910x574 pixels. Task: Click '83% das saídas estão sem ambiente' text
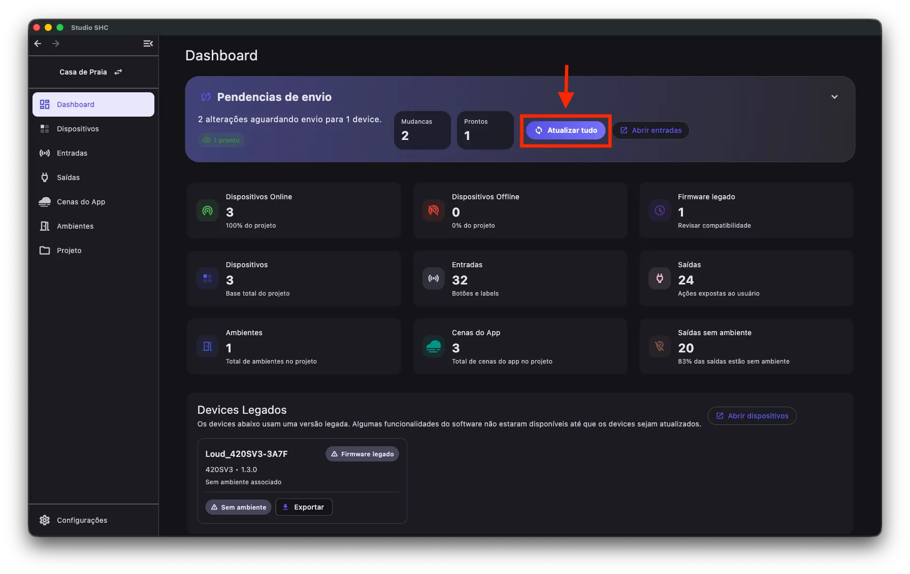(x=733, y=362)
